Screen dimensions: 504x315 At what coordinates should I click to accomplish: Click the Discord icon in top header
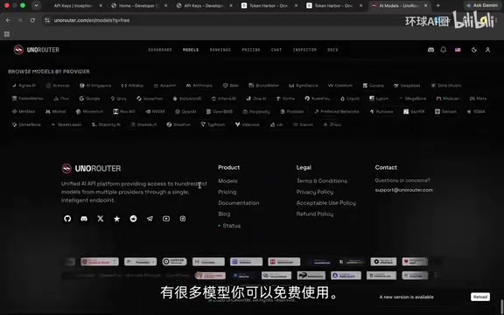tap(431, 50)
